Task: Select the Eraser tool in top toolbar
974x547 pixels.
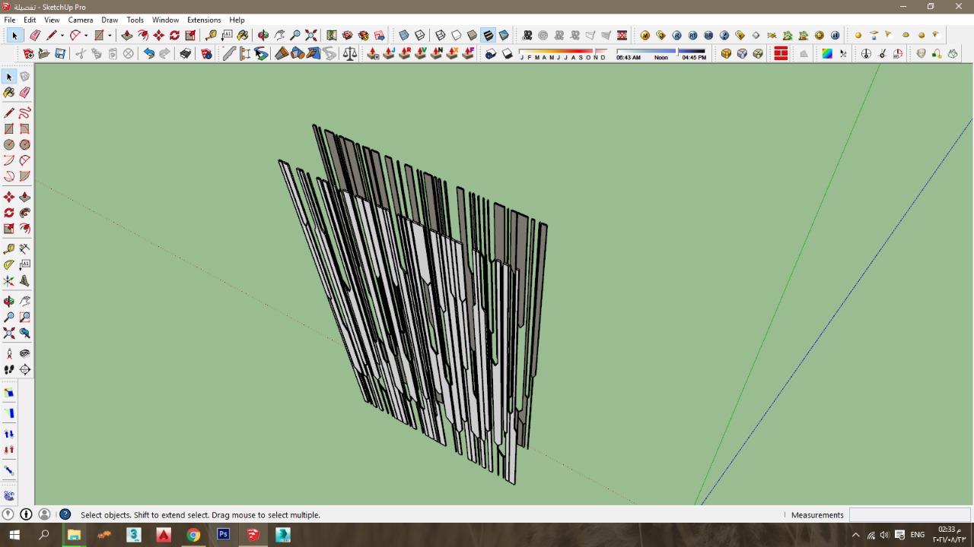Action: click(35, 36)
